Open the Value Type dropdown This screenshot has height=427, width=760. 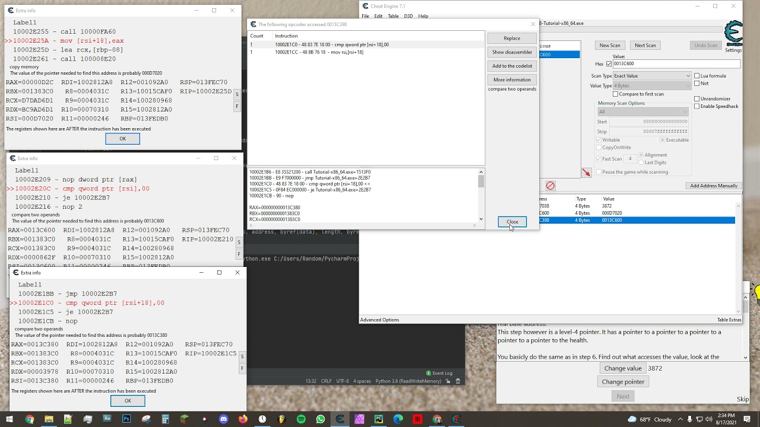tap(652, 86)
